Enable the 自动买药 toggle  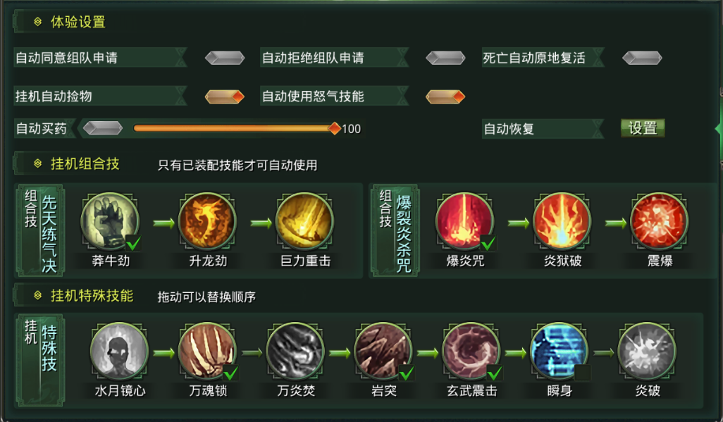(x=103, y=128)
